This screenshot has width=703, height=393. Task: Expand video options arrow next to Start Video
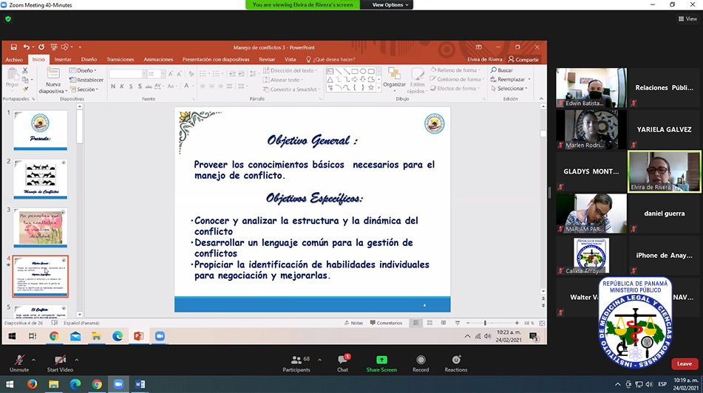coord(77,360)
